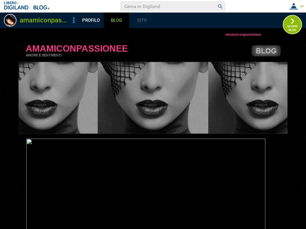Open the three-dot options menu
This screenshot has width=306, height=229.
(74, 20)
